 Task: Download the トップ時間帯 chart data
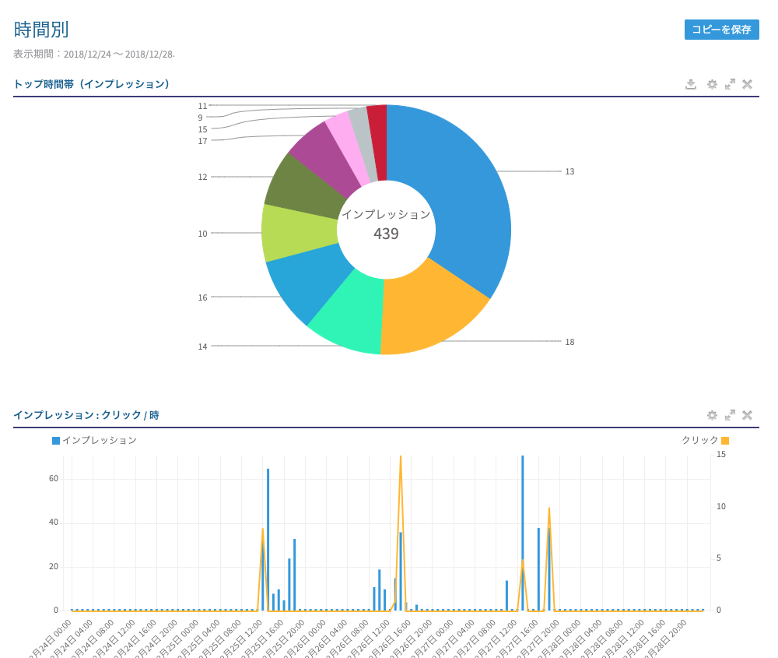(x=690, y=84)
